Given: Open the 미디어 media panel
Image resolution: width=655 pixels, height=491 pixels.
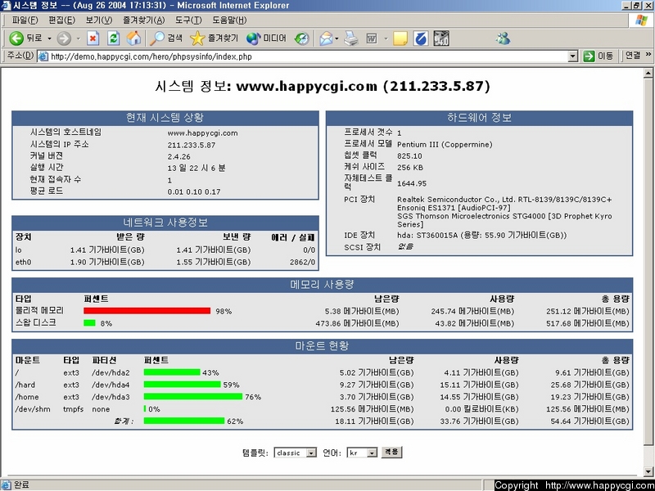Looking at the screenshot, I should [266, 38].
